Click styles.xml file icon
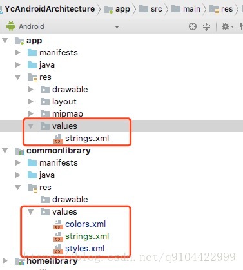Image resolution: width=243 pixels, height=270 pixels. point(58,249)
